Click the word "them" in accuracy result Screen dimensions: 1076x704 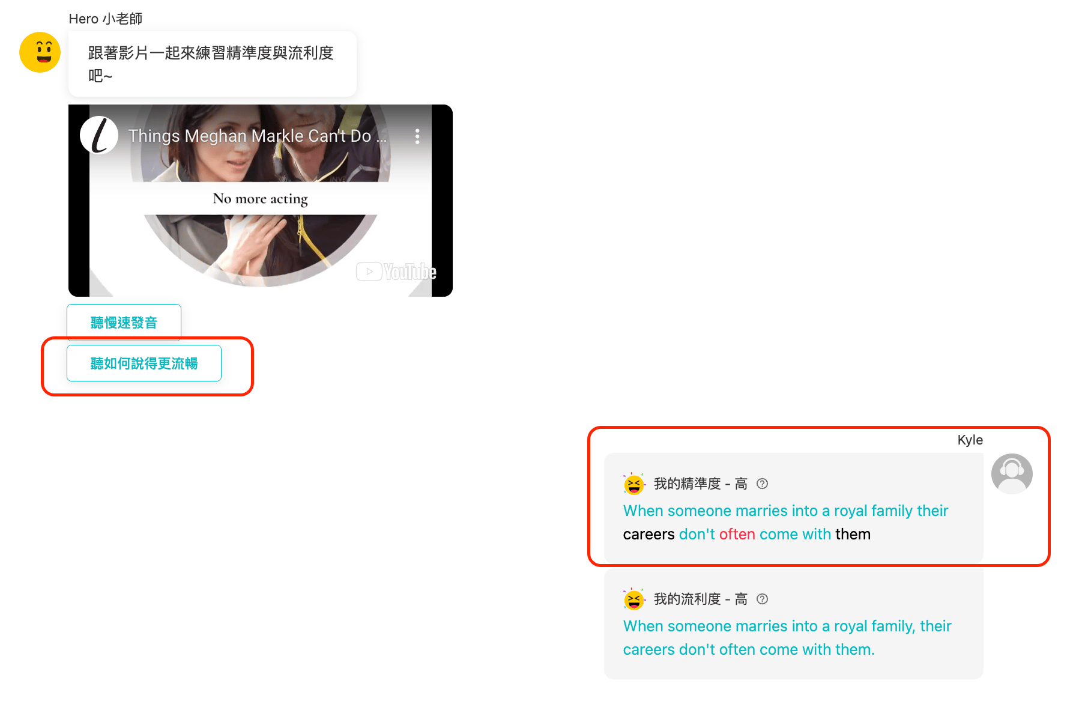(853, 534)
